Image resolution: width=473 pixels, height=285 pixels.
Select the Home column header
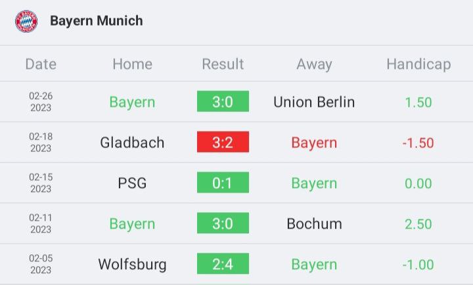133,64
